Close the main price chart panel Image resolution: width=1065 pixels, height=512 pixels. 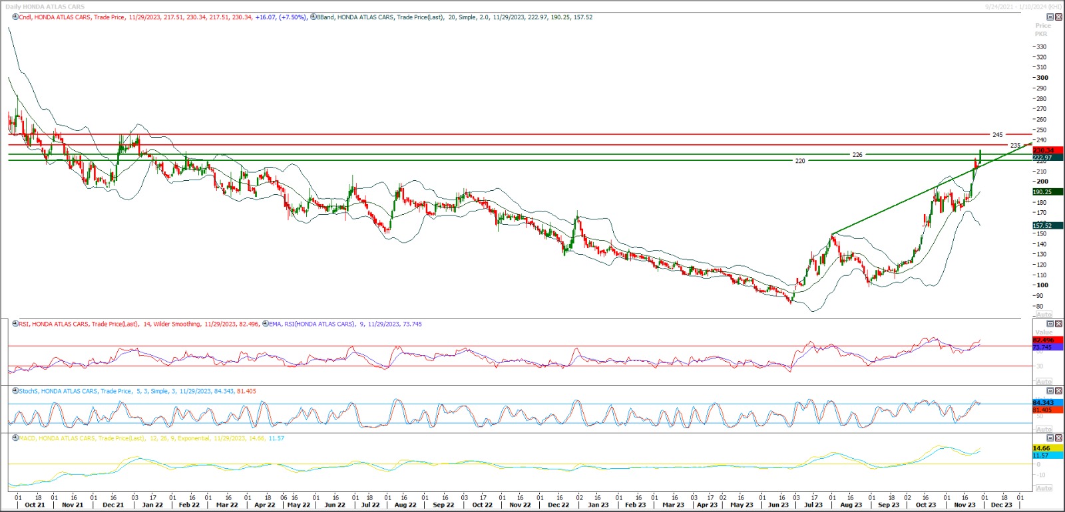point(1058,17)
